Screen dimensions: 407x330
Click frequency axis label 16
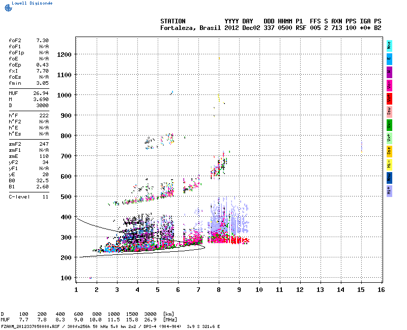click(381, 290)
